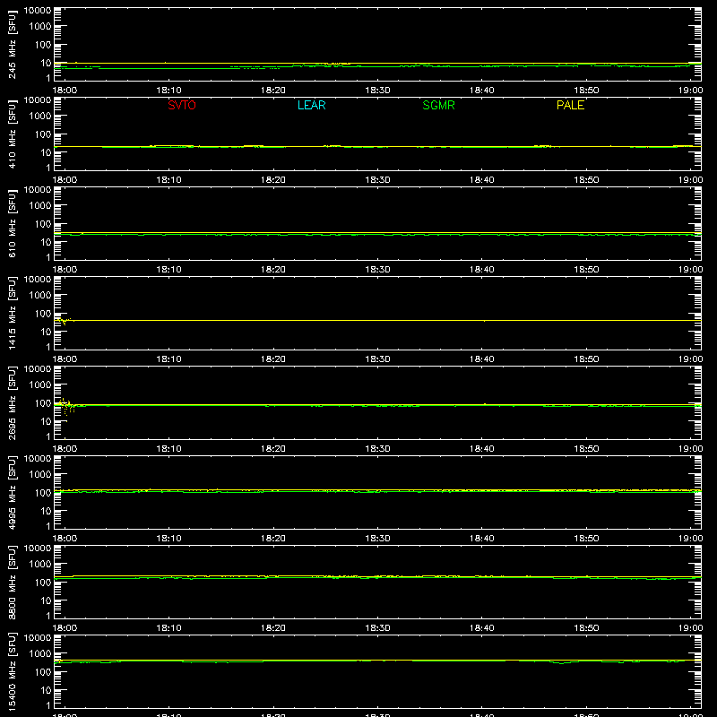Click 18:00 tick label under 245 MHz panel
This screenshot has height=717, width=717.
pos(65,91)
